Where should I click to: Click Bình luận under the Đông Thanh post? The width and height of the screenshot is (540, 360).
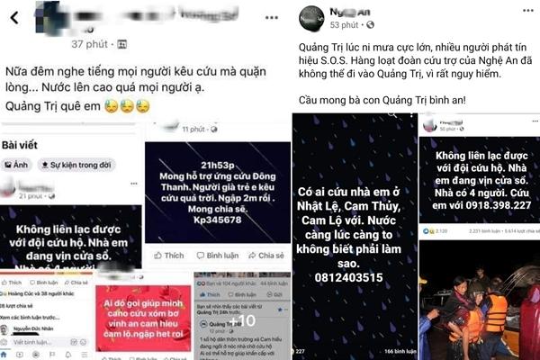coord(218,256)
